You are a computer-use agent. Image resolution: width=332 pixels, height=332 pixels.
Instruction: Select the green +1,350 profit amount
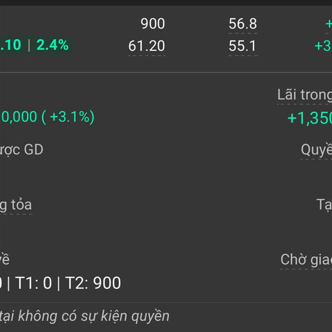coord(309,118)
